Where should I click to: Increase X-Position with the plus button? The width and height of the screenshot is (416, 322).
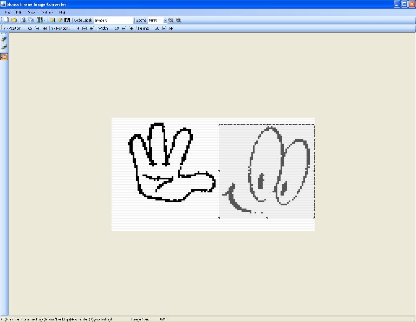pos(44,28)
